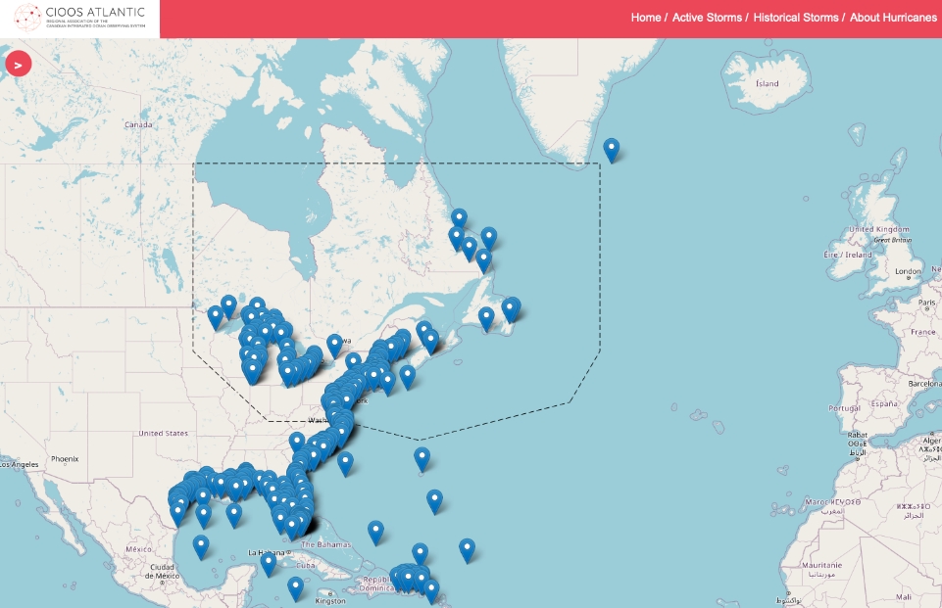Select the marker on Newfoundland's east coast
Viewport: 942px width, 608px height.
tap(511, 308)
